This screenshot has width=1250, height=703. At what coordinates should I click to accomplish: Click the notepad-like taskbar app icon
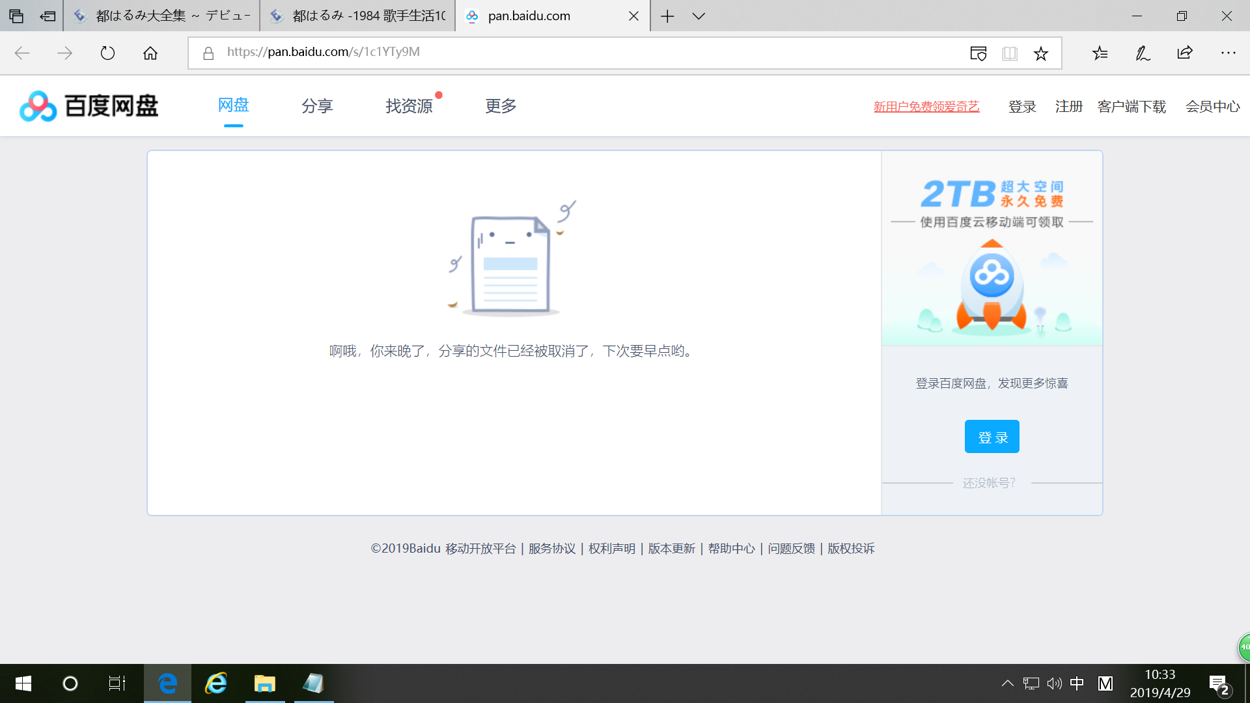pos(314,683)
